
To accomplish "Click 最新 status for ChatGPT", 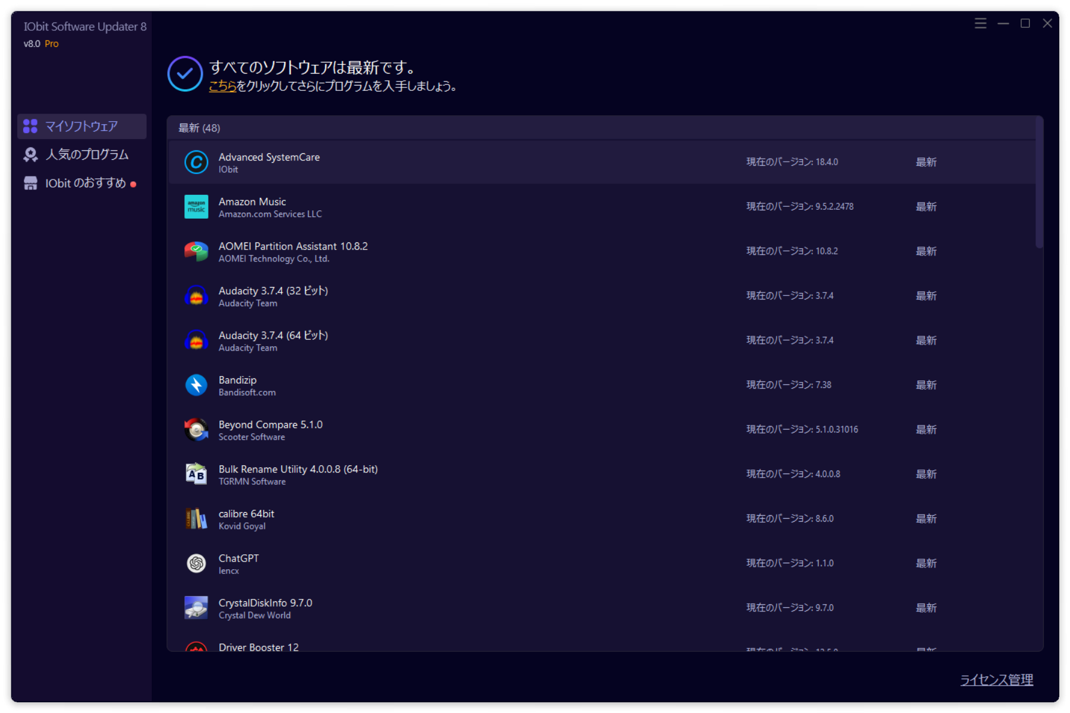I will (926, 563).
